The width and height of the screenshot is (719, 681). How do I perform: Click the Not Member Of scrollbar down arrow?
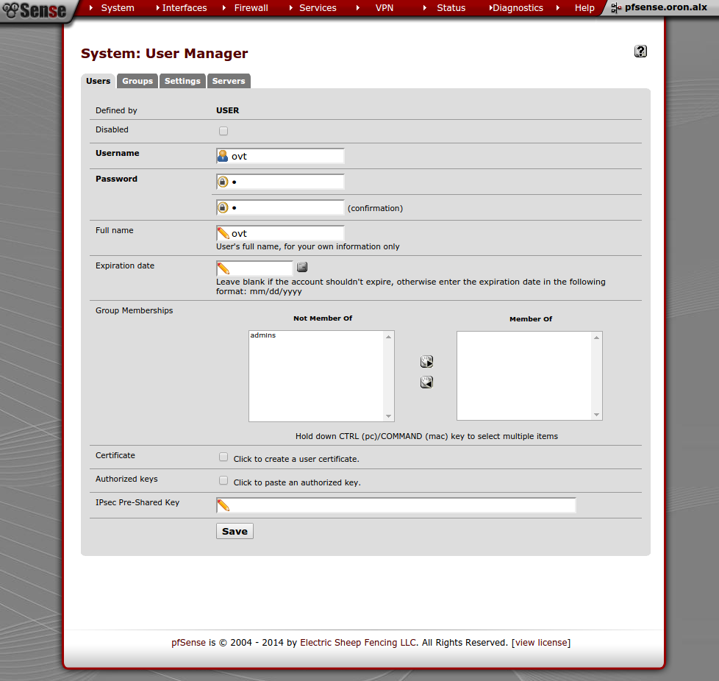tap(388, 416)
